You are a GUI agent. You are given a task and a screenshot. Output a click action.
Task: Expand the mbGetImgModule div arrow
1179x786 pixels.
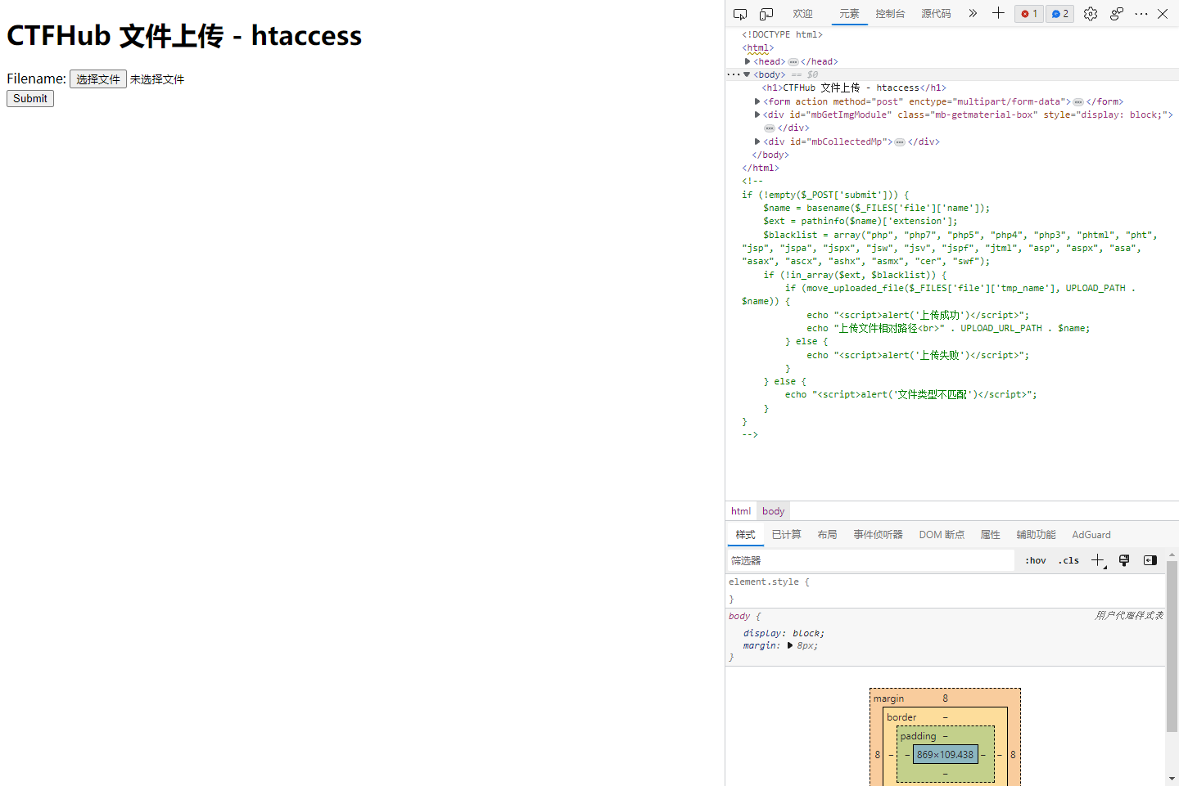coord(757,115)
